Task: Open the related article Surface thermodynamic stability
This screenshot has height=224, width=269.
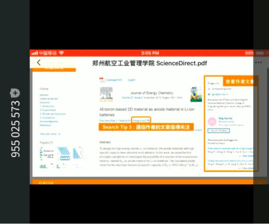Action: 230,161
